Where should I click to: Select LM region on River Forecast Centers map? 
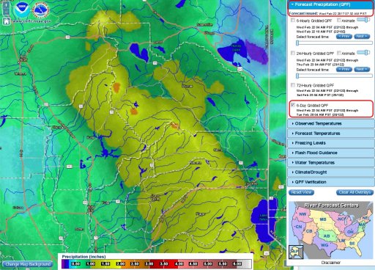coord(342,241)
